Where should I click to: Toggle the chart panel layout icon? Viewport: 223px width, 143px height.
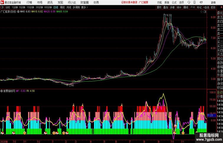pos(205,12)
